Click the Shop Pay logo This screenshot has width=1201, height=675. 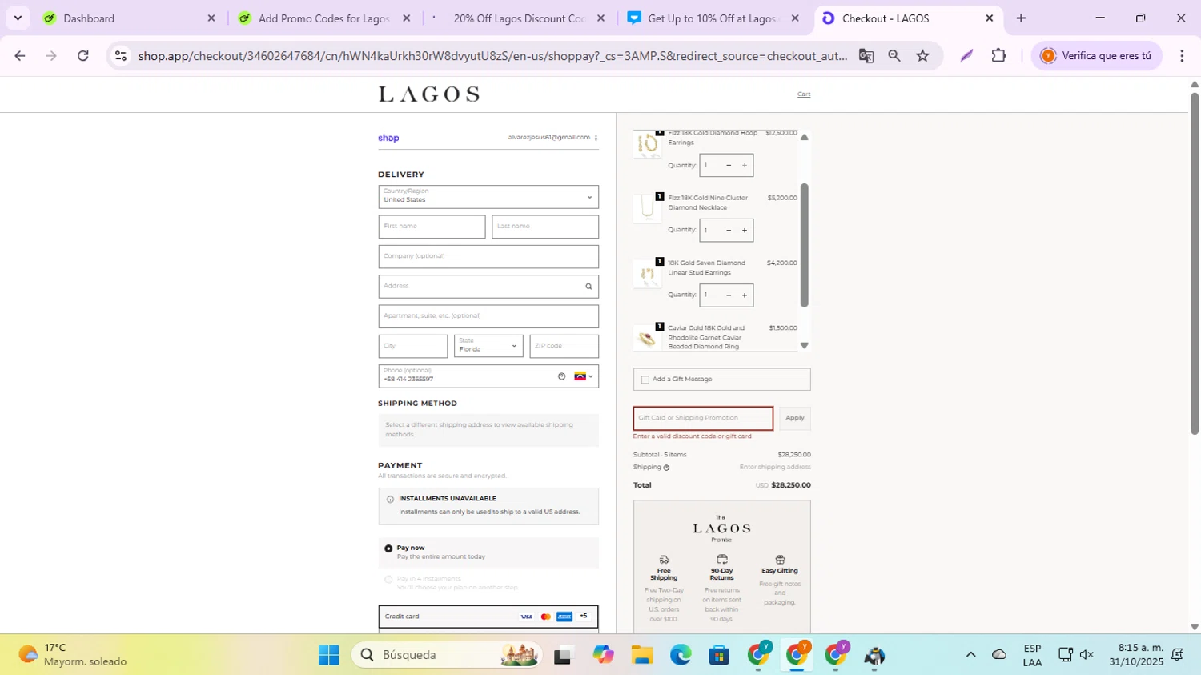pos(388,138)
